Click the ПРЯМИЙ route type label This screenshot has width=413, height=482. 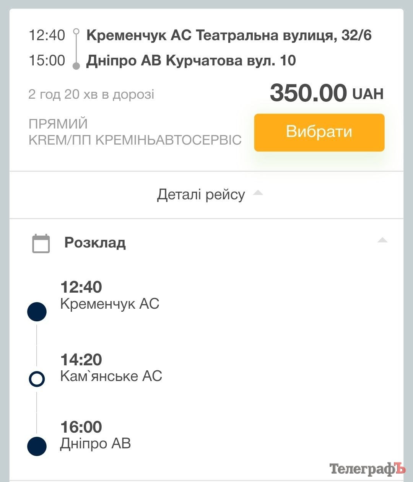(x=58, y=124)
